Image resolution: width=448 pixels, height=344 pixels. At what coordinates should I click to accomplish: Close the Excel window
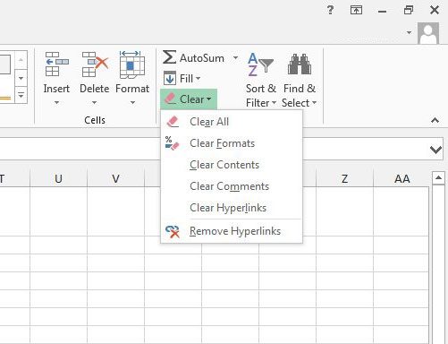click(435, 10)
